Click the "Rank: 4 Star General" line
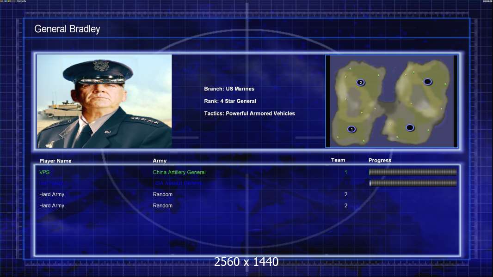The image size is (493, 277). [230, 101]
